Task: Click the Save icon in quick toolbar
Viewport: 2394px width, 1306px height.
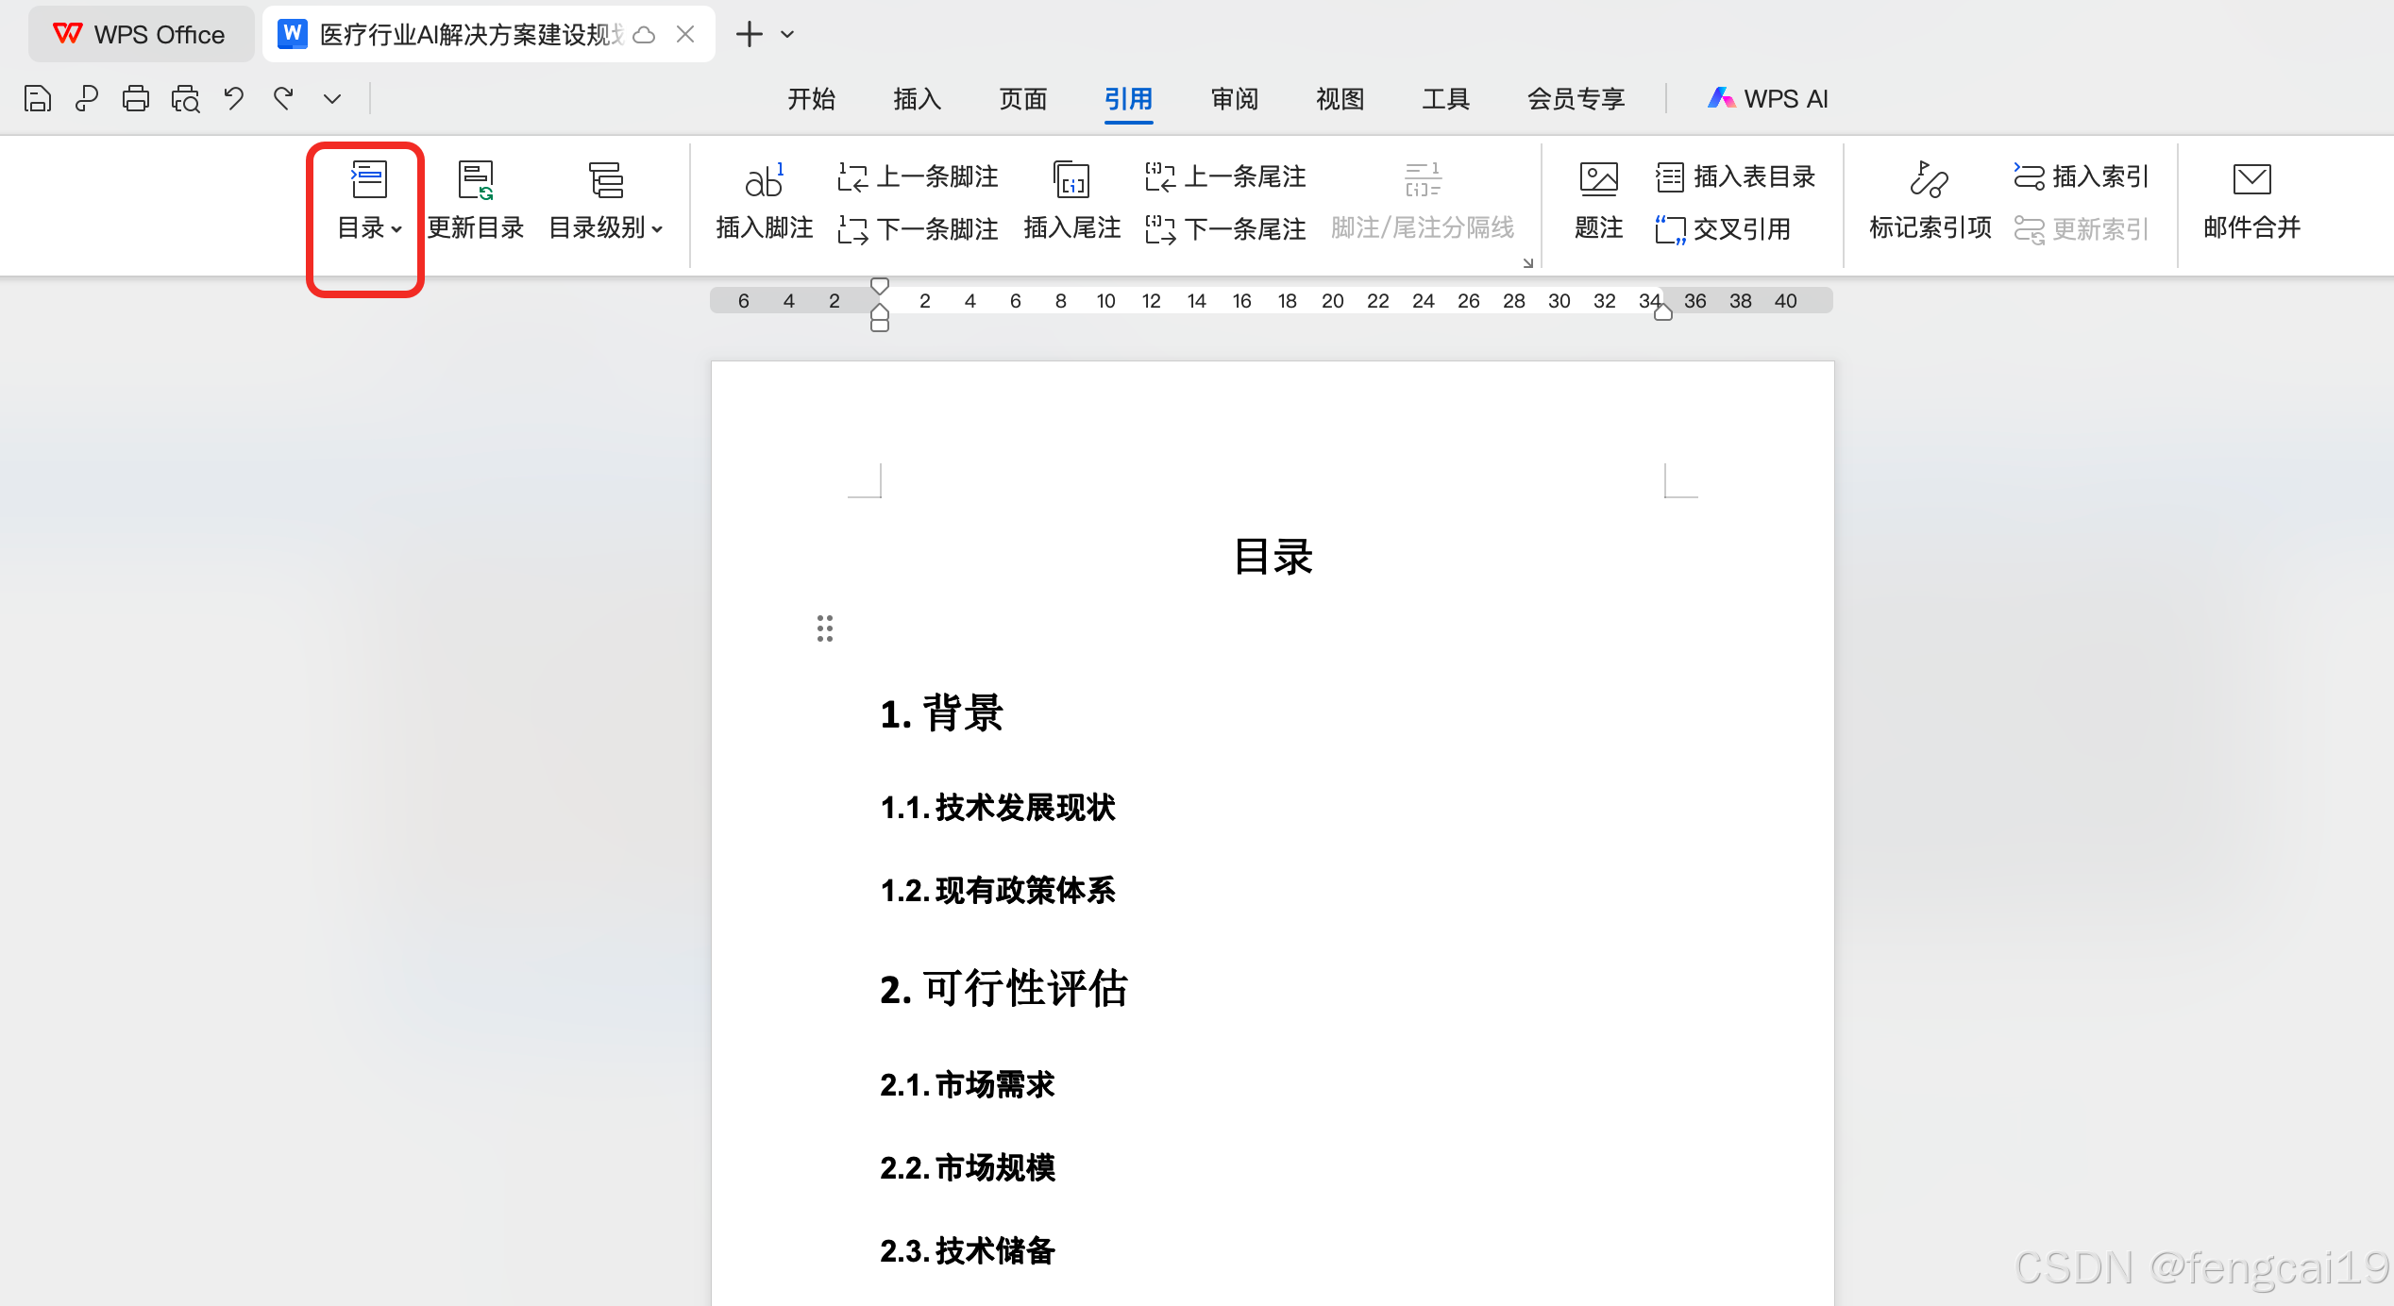Action: [x=38, y=98]
